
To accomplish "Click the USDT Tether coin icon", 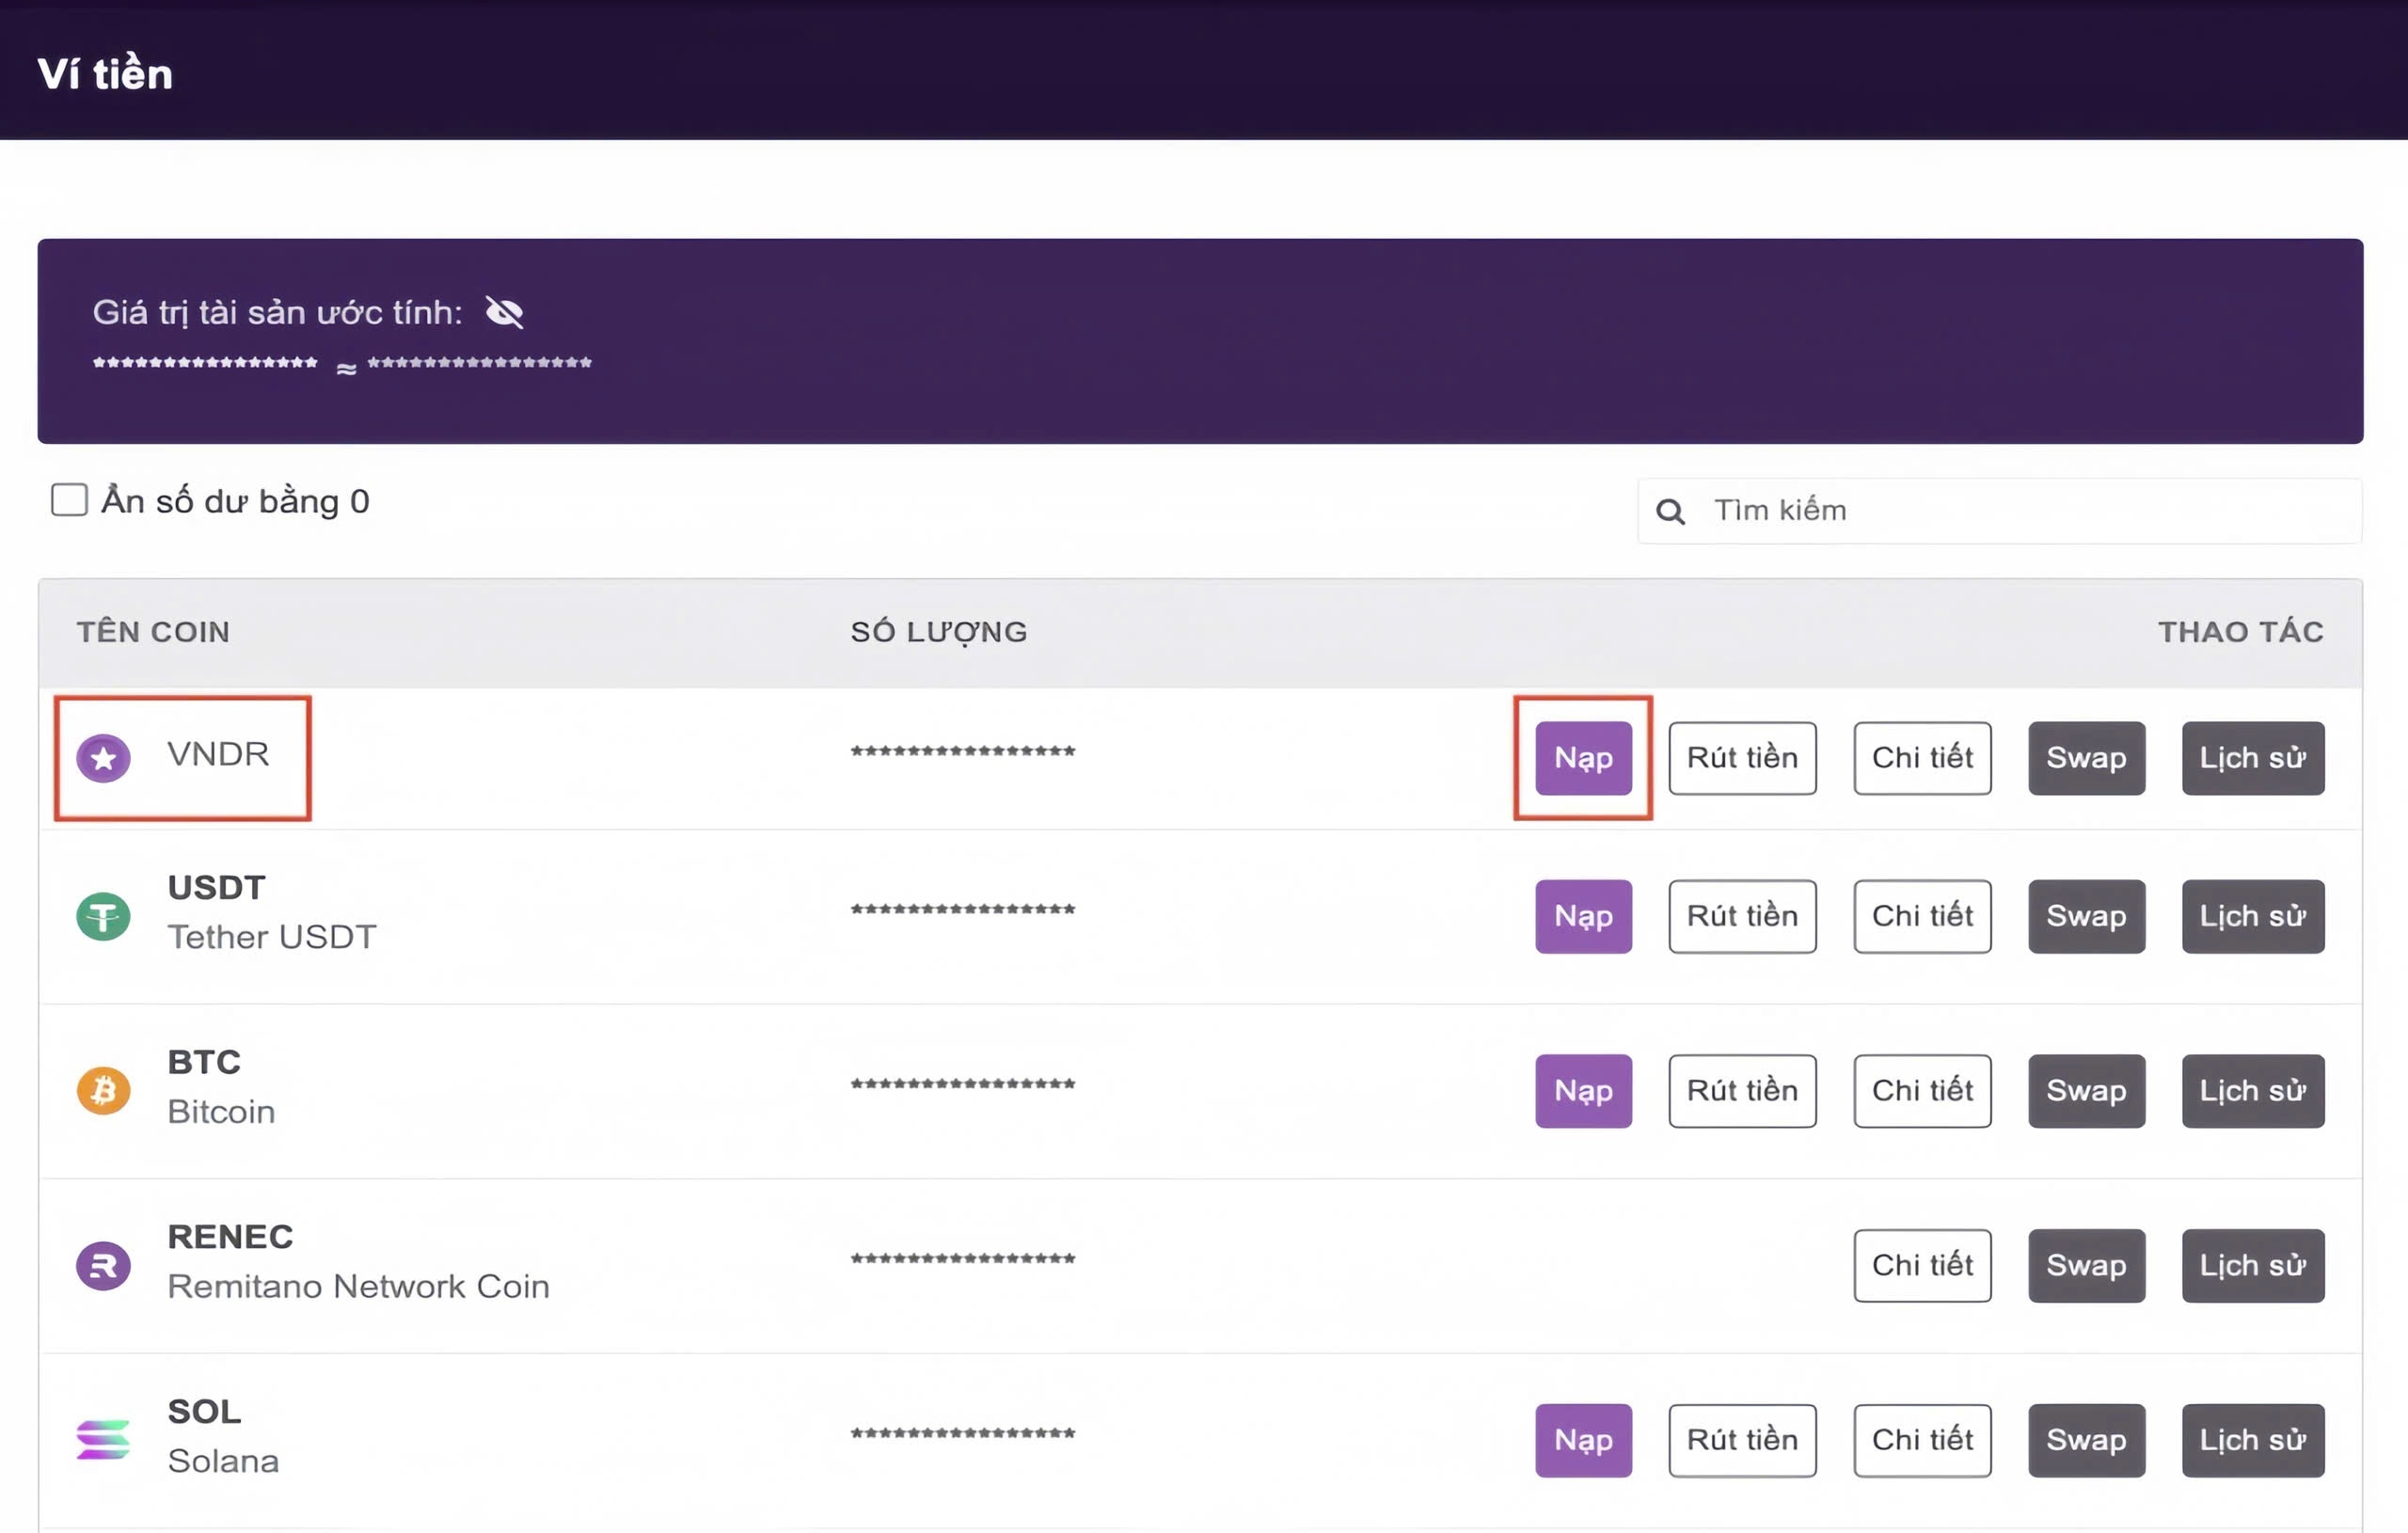I will coord(104,916).
